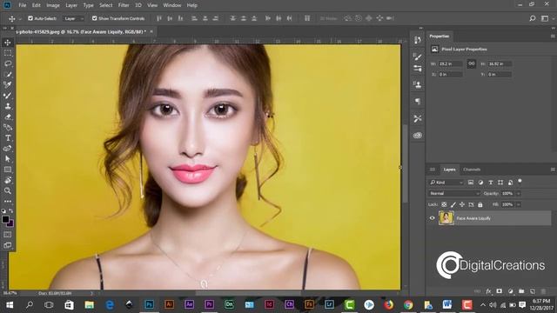The image size is (557, 313).
Task: Select the Eraser tool
Action: tap(8, 117)
